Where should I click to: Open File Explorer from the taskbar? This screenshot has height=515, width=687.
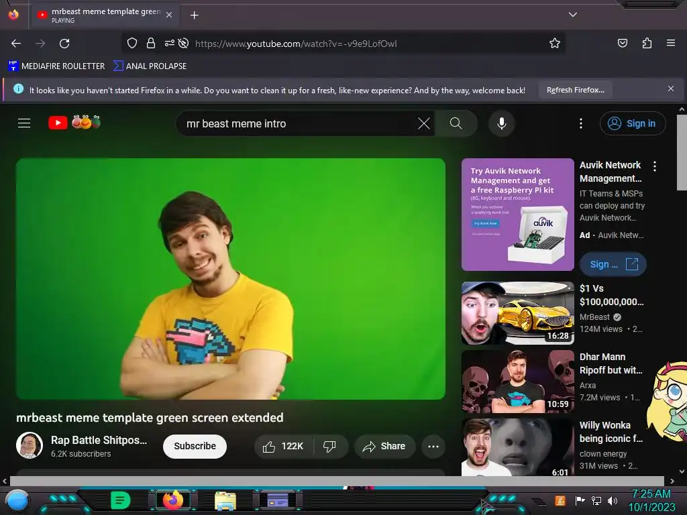tap(225, 500)
